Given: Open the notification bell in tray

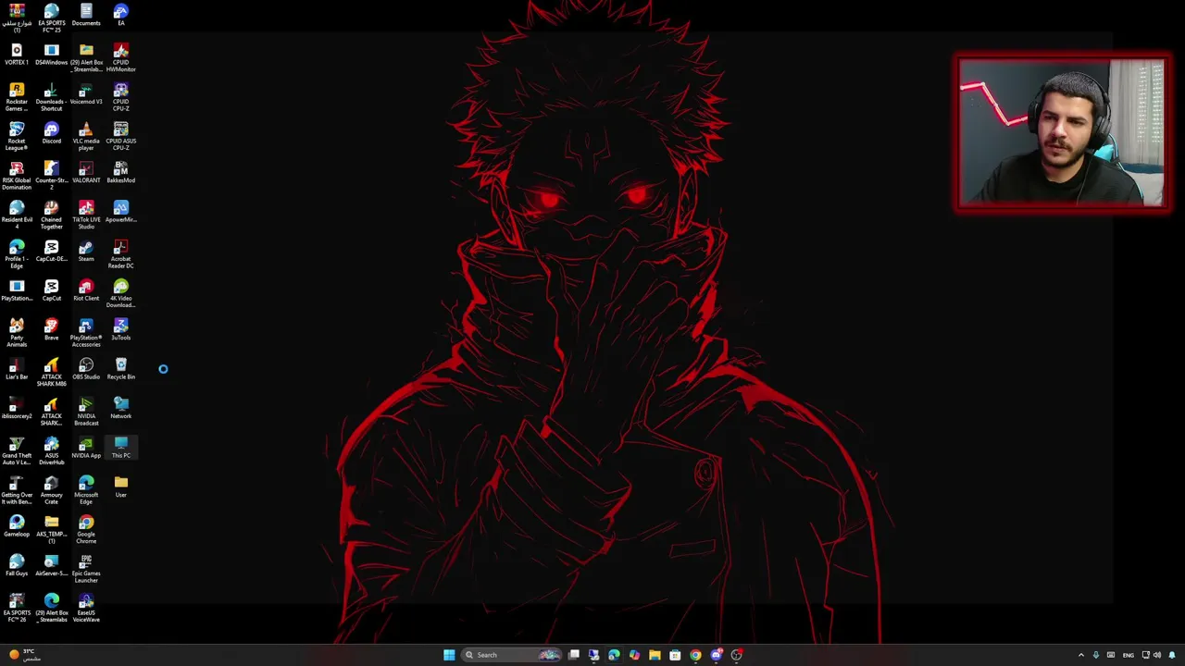Looking at the screenshot, I should point(1172,655).
